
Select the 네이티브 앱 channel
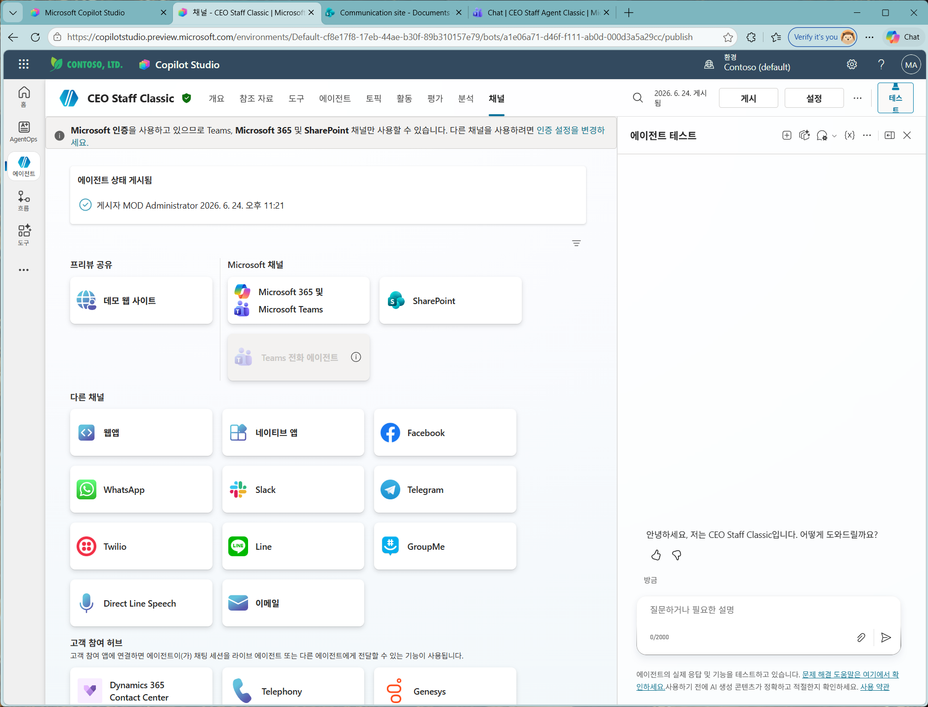tap(293, 433)
